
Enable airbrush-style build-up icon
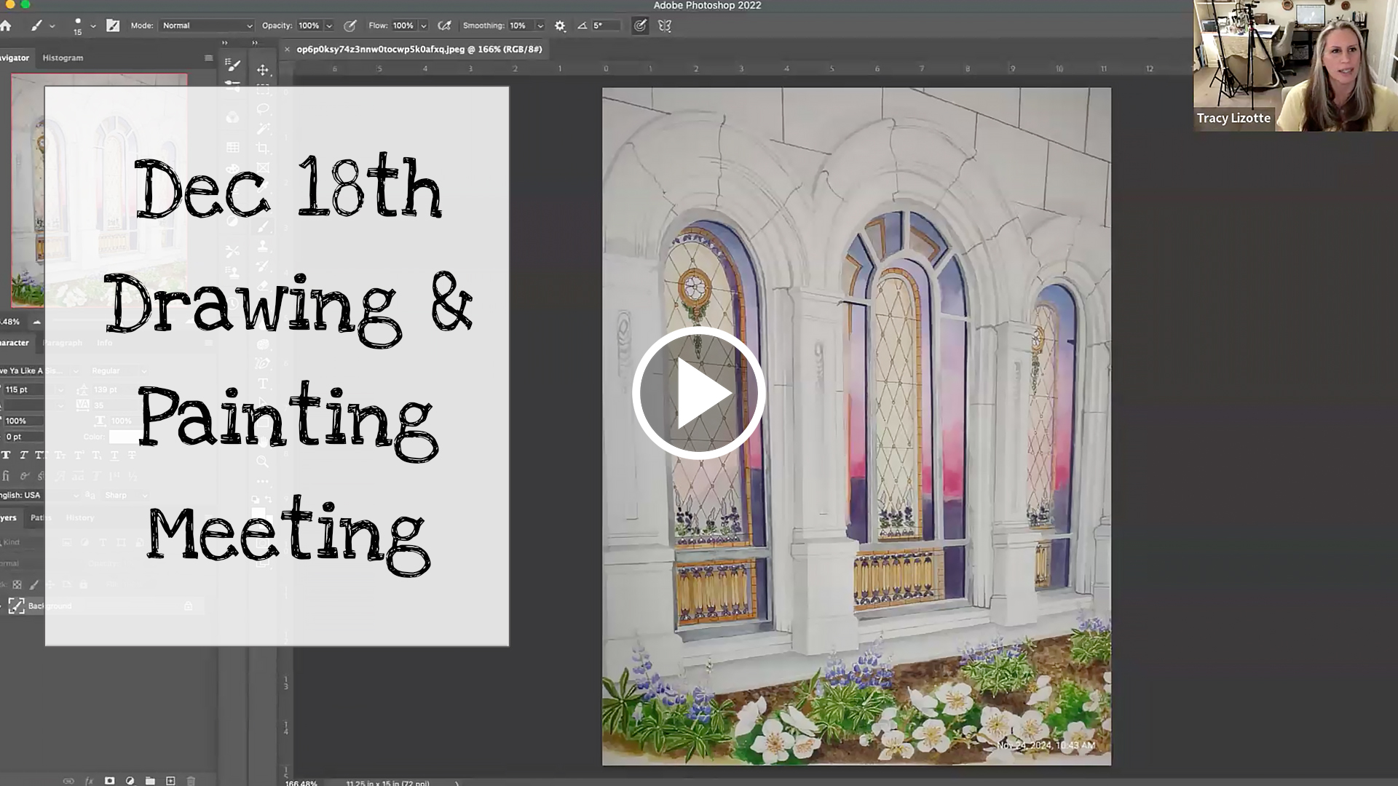coord(444,25)
